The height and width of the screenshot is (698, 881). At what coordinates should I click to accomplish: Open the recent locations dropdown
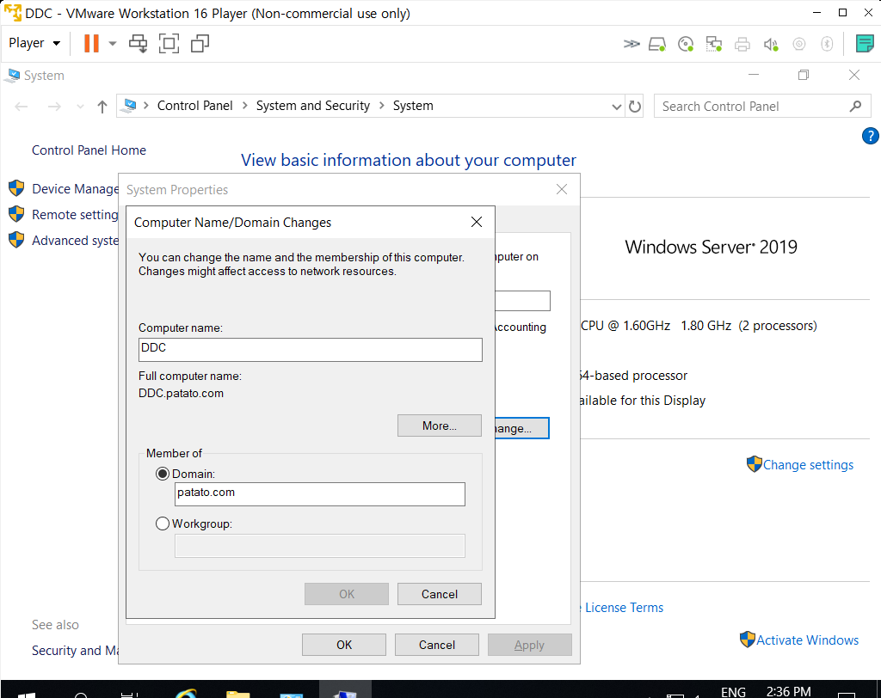point(80,106)
